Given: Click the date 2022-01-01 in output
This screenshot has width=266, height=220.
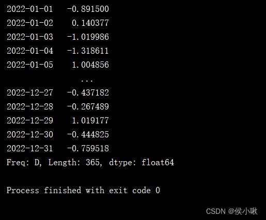Looking at the screenshot, I should (x=30, y=9).
